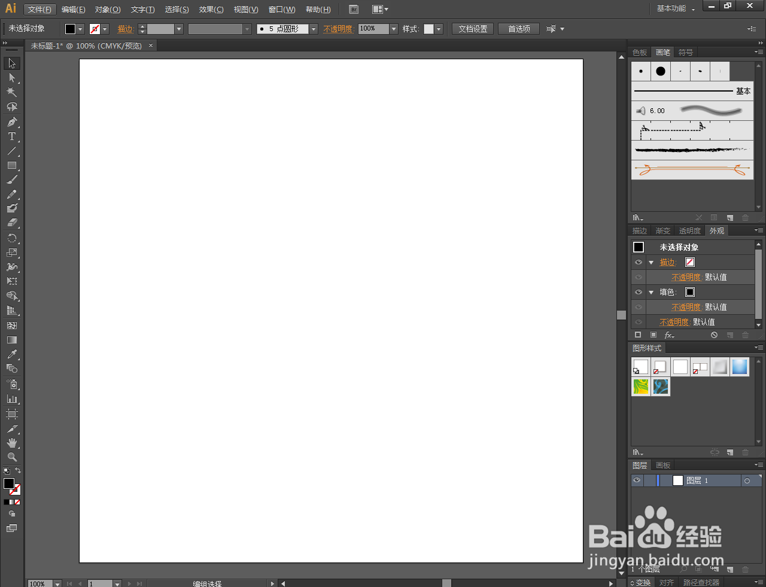The image size is (766, 587).
Task: Select the Scale tool
Action: tap(12, 253)
